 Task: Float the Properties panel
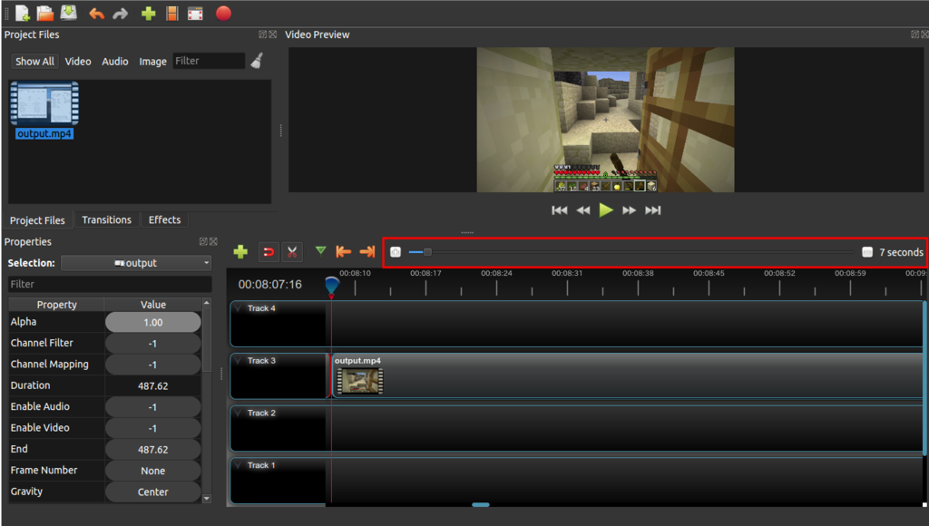[x=203, y=241]
